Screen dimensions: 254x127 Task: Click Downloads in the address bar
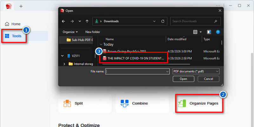pyautogui.click(x=111, y=21)
